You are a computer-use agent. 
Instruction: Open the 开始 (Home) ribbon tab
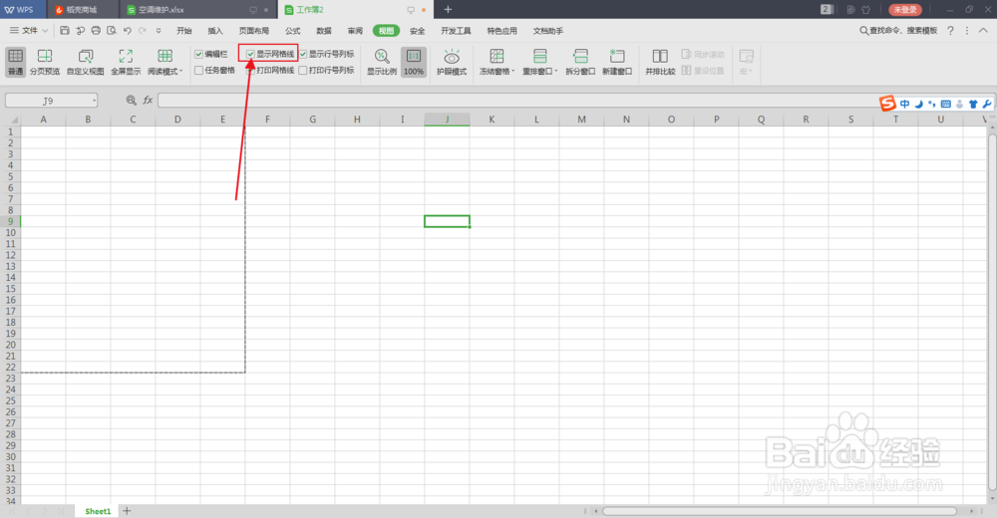tap(183, 31)
